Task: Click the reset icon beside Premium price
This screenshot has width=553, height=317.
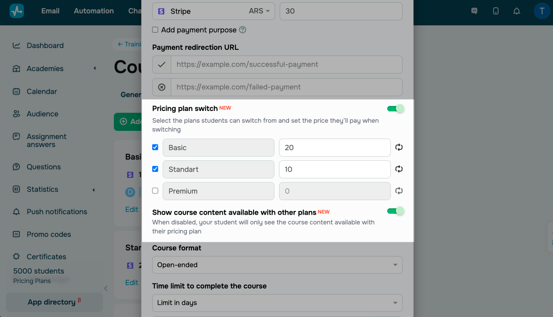Action: click(x=399, y=191)
